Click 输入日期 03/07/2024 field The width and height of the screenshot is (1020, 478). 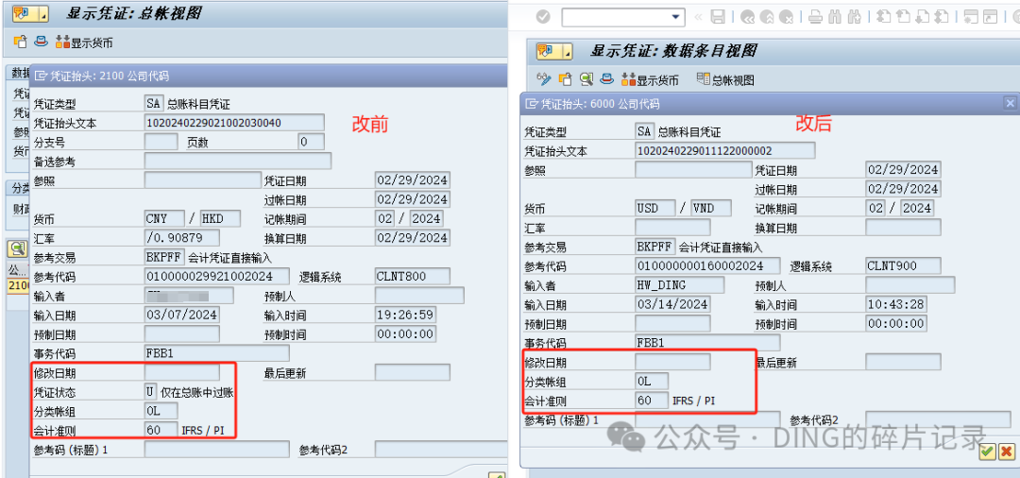tap(182, 316)
